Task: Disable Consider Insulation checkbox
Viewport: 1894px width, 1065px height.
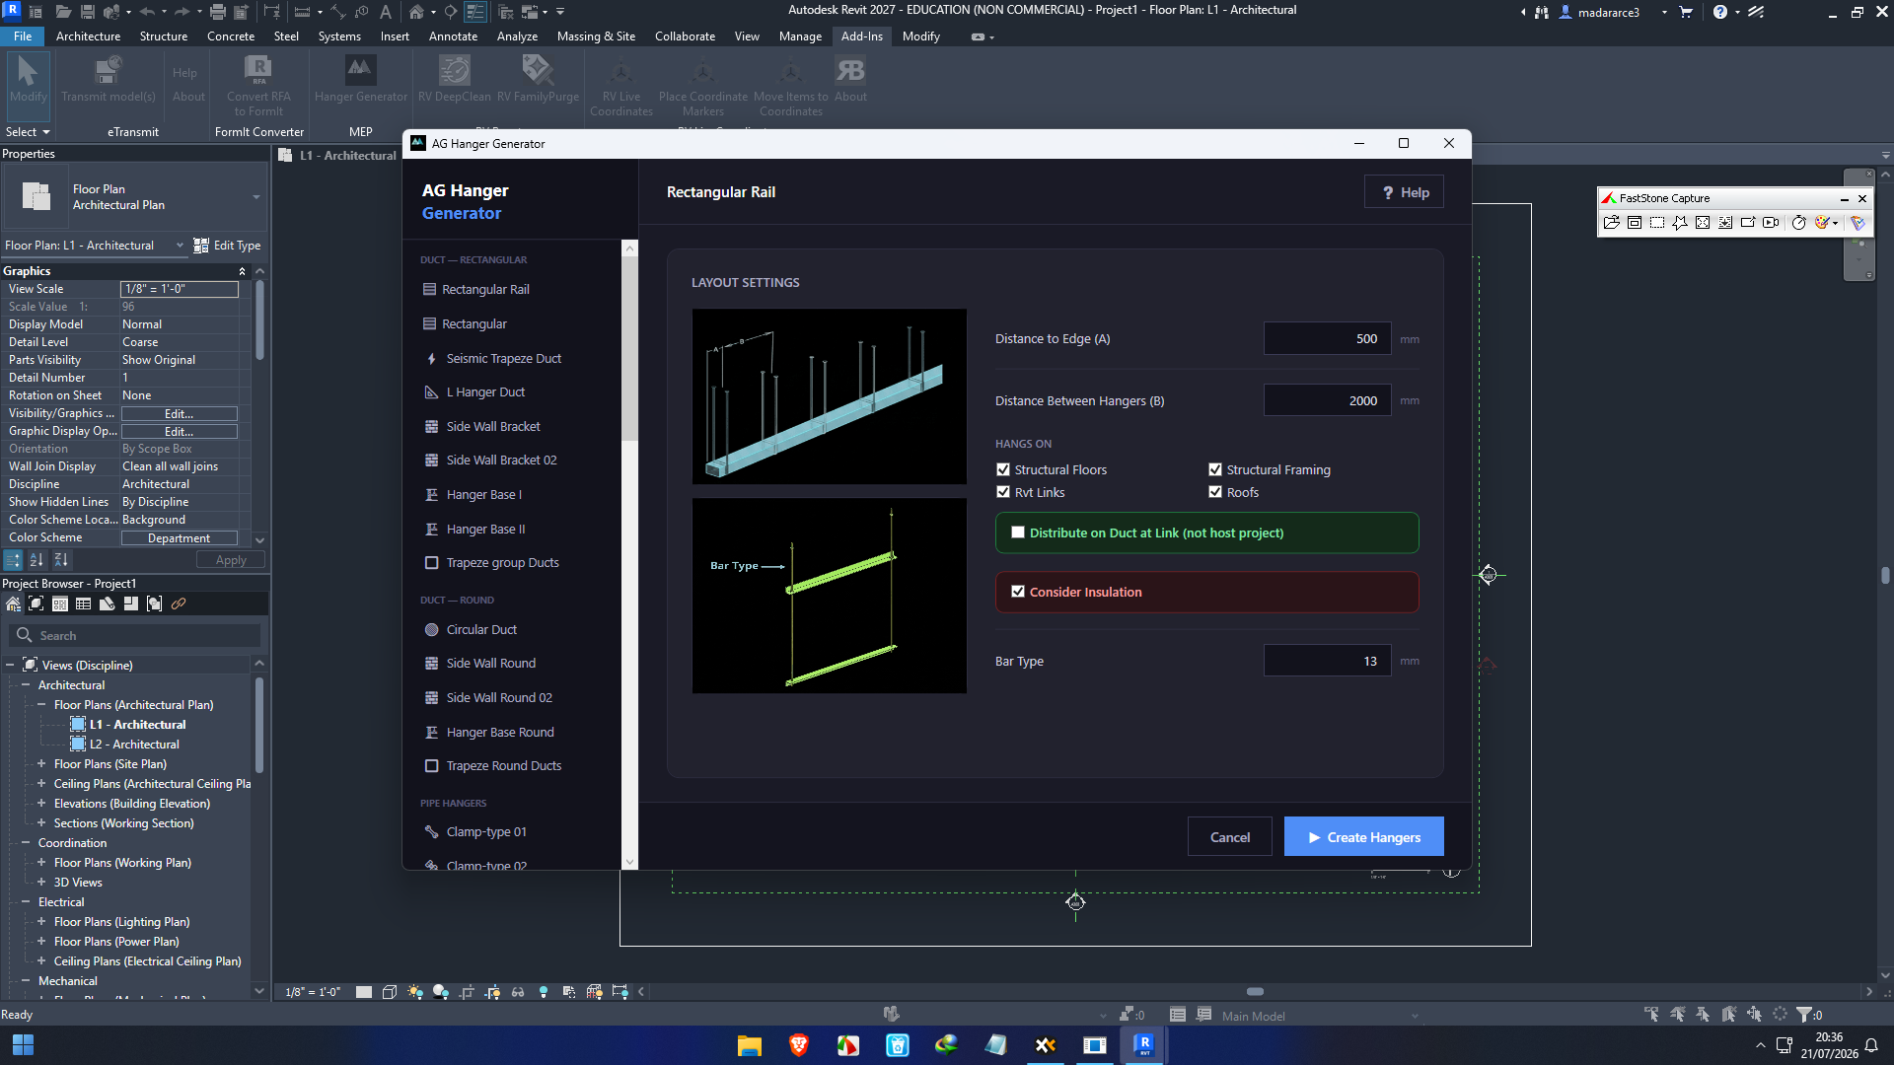Action: coord(1018,592)
